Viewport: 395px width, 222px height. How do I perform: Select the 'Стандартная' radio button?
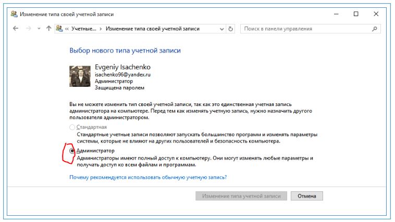(x=72, y=127)
